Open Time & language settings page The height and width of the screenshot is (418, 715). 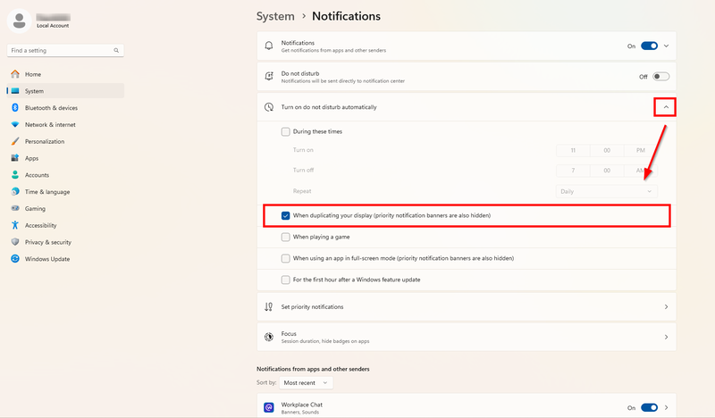click(47, 191)
